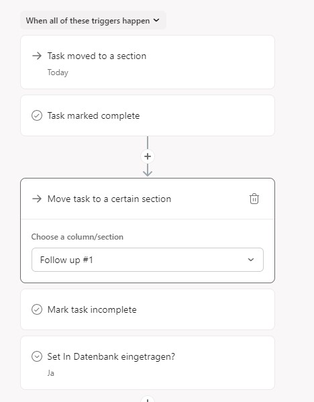Image resolution: width=314 pixels, height=402 pixels.
Task: Click the checkmark circle icon for "Task marked complete"
Action: [x=37, y=115]
